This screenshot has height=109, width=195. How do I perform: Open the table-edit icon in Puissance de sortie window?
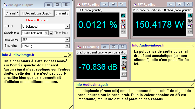coord(190,26)
